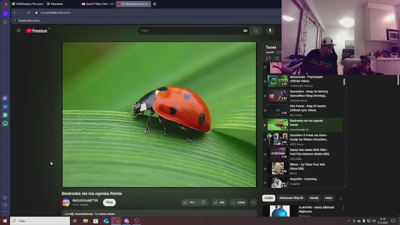This screenshot has width=400, height=225.
Task: Download the video with Lataa button
Action: click(x=238, y=202)
